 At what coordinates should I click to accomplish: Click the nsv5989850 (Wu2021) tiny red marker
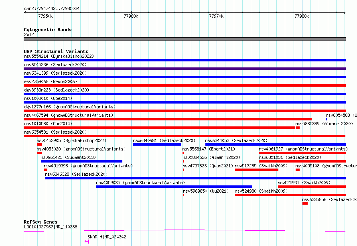tap(183, 195)
